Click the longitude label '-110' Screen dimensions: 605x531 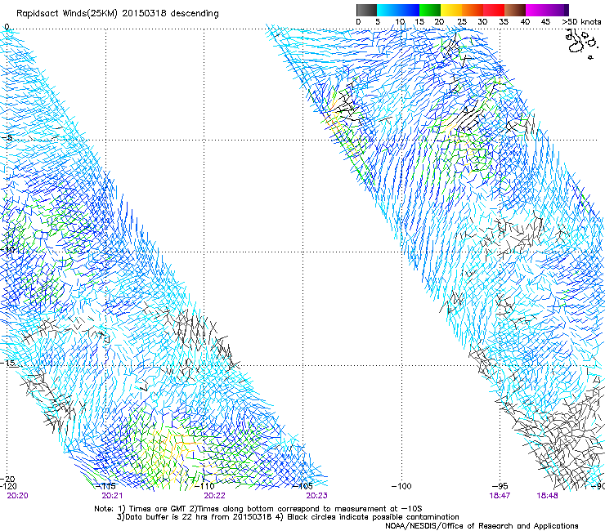click(204, 486)
